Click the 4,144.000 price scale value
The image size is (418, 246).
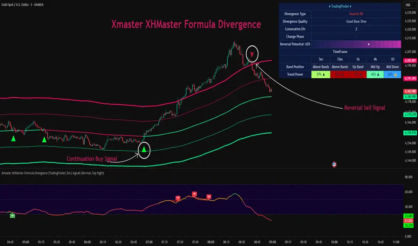coord(410,161)
